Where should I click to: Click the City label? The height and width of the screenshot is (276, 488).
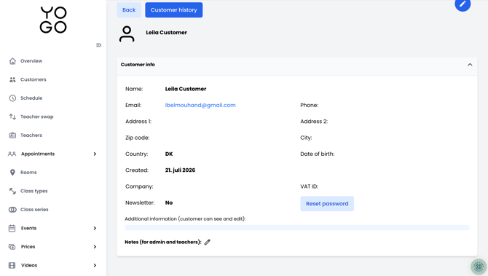click(306, 138)
